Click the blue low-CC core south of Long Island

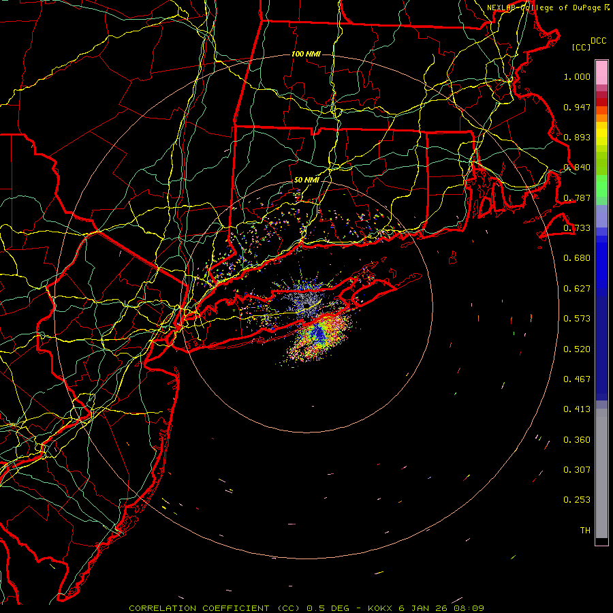pos(319,334)
